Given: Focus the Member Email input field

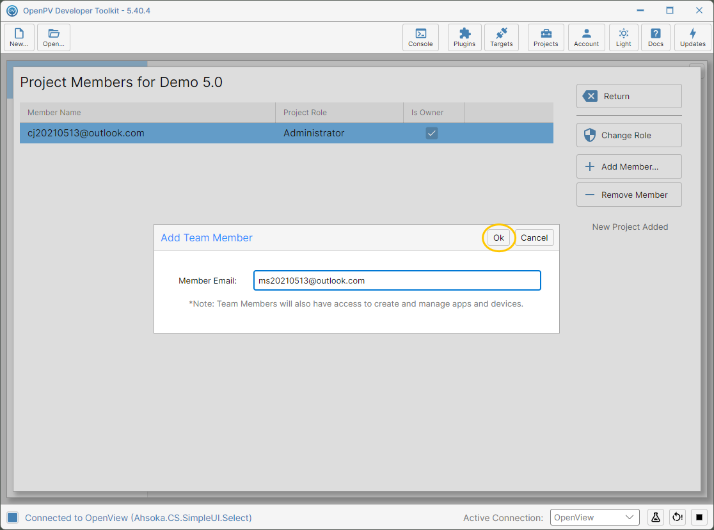Looking at the screenshot, I should [397, 281].
